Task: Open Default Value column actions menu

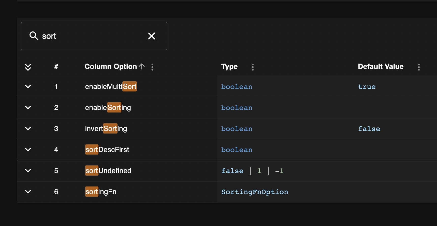Action: pos(419,67)
